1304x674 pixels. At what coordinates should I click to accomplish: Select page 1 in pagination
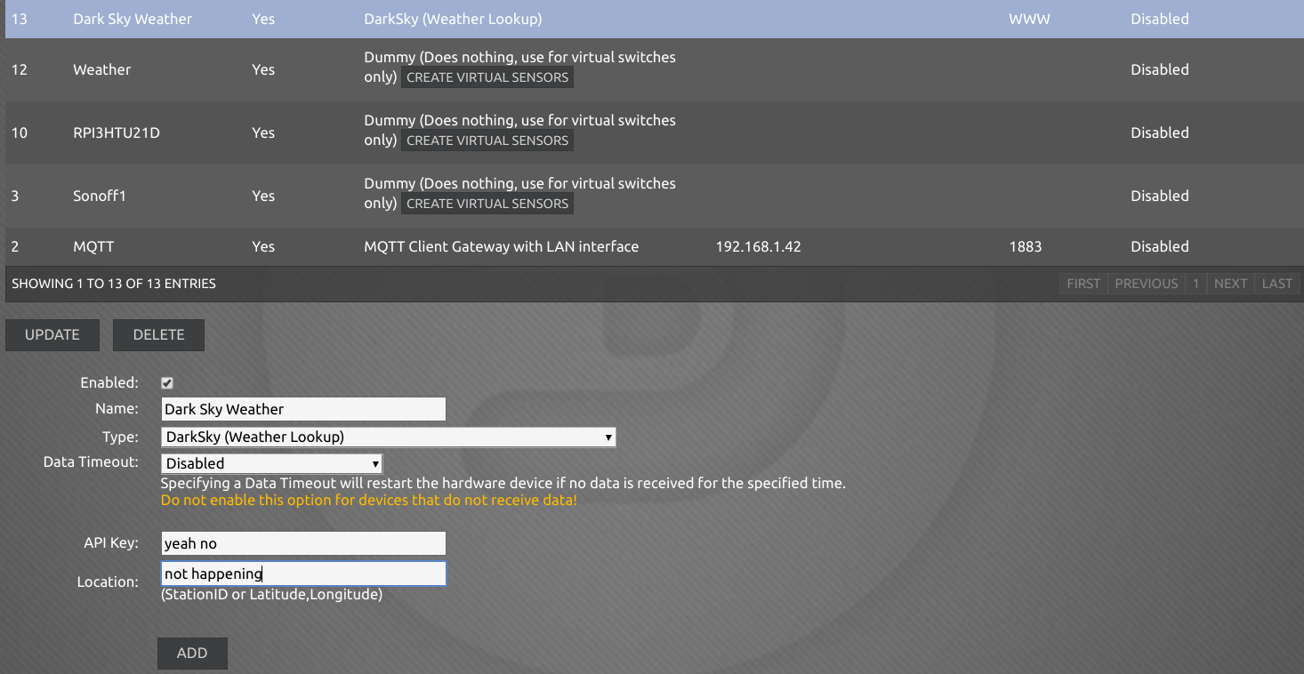(1196, 284)
